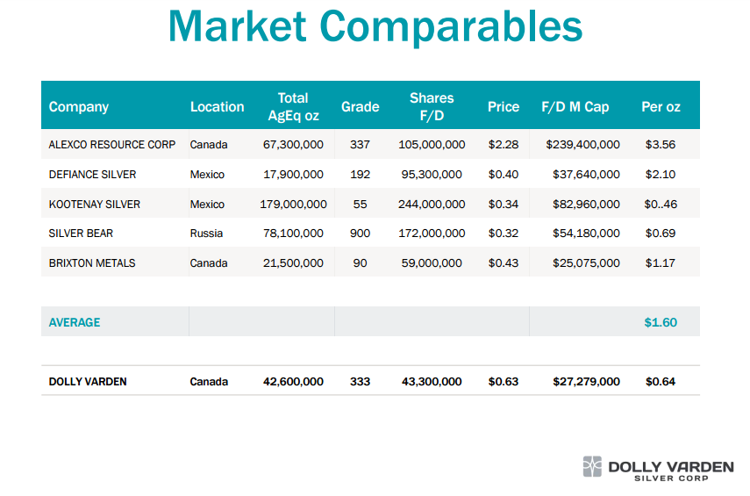The height and width of the screenshot is (496, 750).
Task: Click Dolly Varden grade value 333
Action: 361,382
